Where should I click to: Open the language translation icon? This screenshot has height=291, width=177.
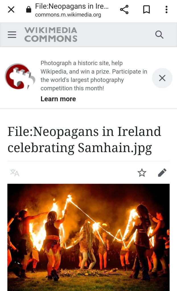click(x=15, y=172)
